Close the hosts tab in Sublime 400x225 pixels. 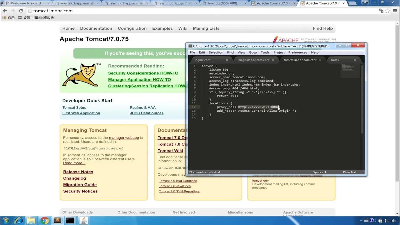[x=355, y=60]
